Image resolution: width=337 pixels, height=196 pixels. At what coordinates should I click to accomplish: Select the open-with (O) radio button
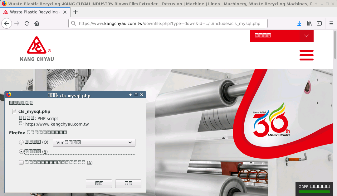click(21, 142)
